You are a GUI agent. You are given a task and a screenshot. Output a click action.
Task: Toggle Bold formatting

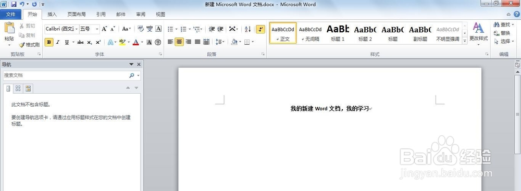coord(49,42)
